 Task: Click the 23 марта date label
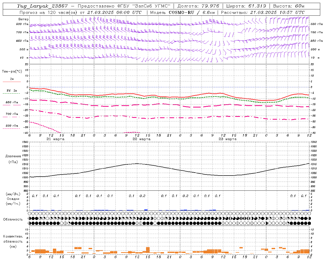click(x=228, y=139)
